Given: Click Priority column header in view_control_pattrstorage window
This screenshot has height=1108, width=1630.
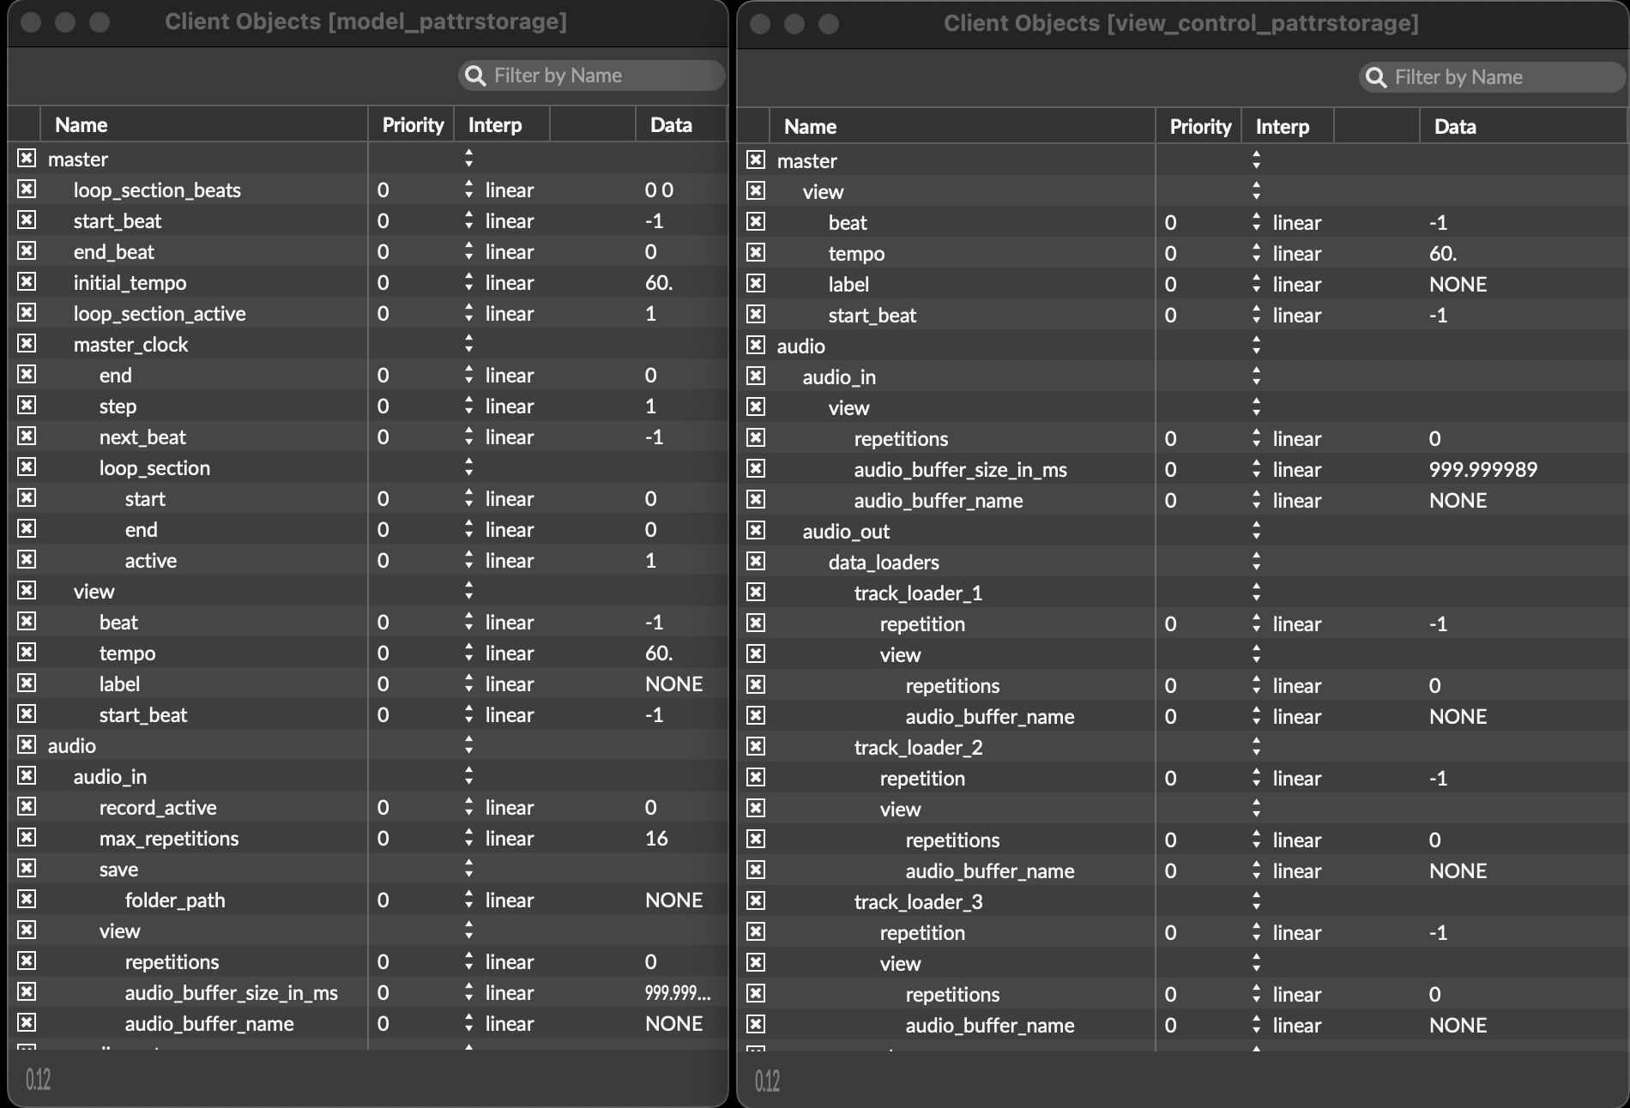Looking at the screenshot, I should click(1199, 127).
